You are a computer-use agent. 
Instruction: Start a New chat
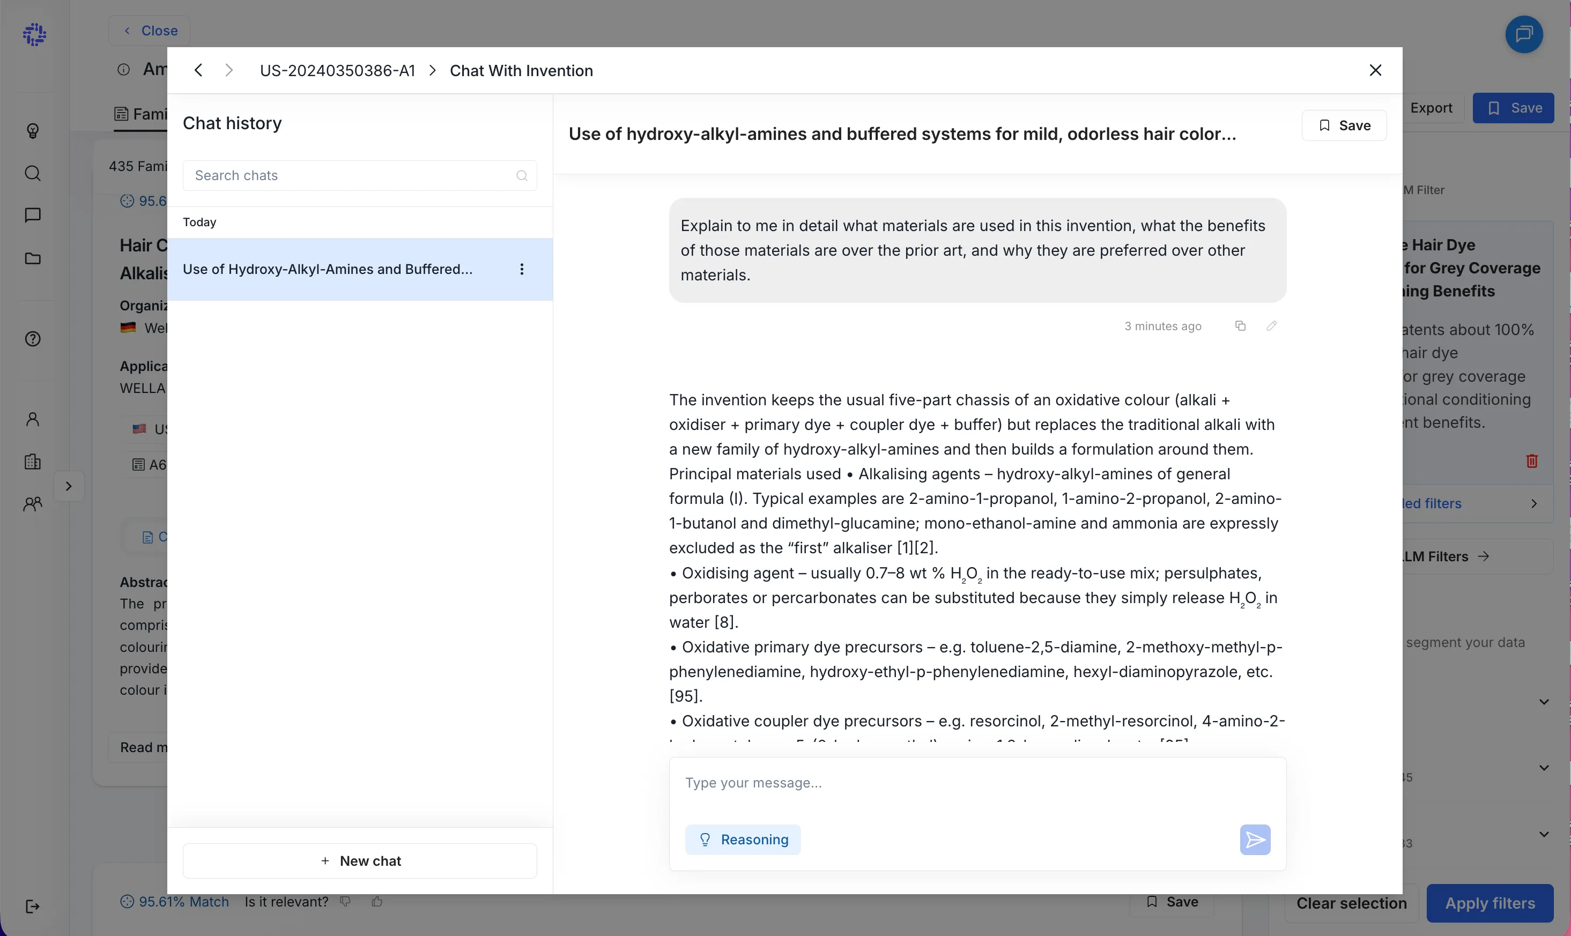359,861
